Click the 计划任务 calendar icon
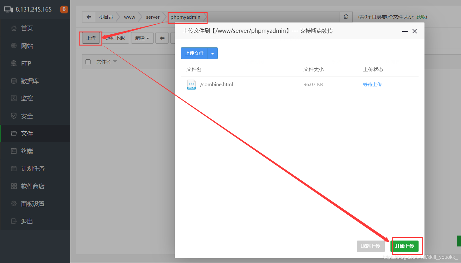This screenshot has width=461, height=263. point(14,168)
